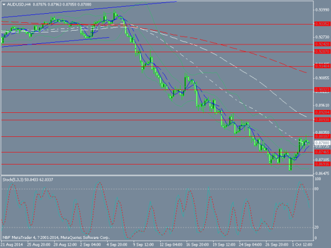Viewport: 331px width, 248px height.
Task: Click the MetaQuotes Software Corp. copyright text
Action: point(85,237)
